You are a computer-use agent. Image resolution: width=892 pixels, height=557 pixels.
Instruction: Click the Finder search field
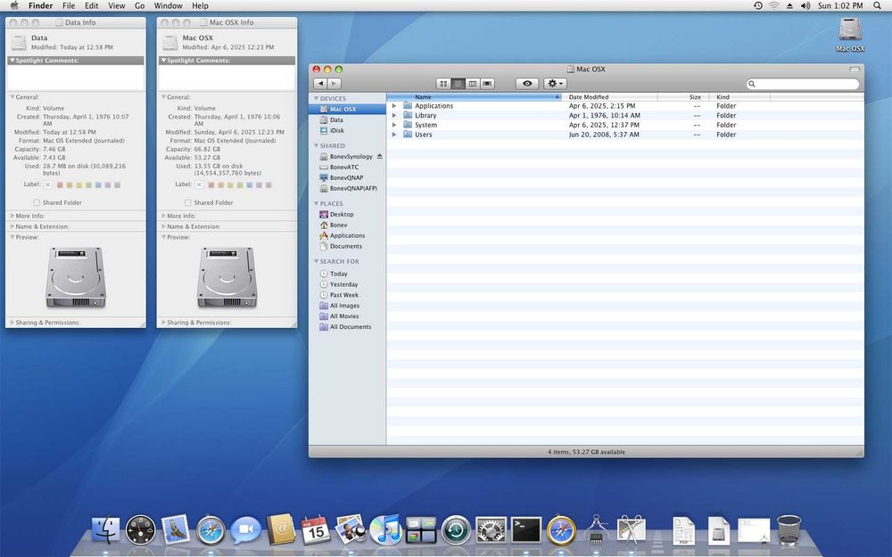(803, 84)
